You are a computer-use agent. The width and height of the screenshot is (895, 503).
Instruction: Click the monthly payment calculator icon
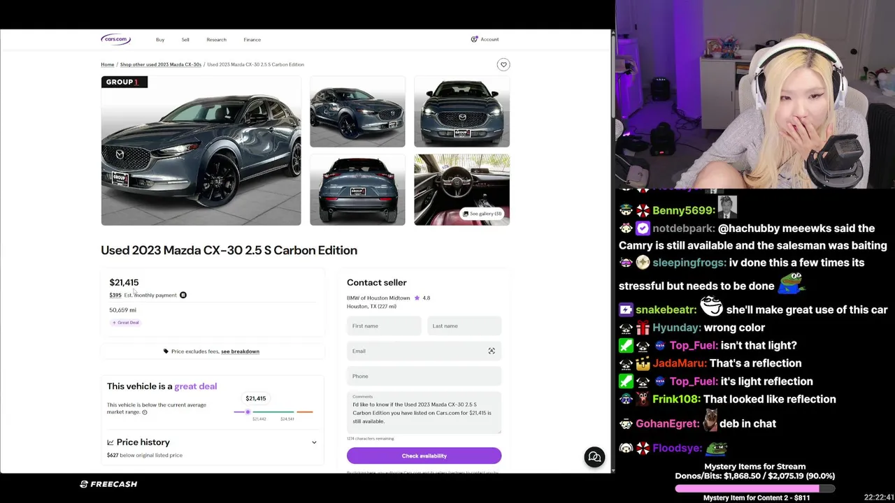(x=183, y=295)
